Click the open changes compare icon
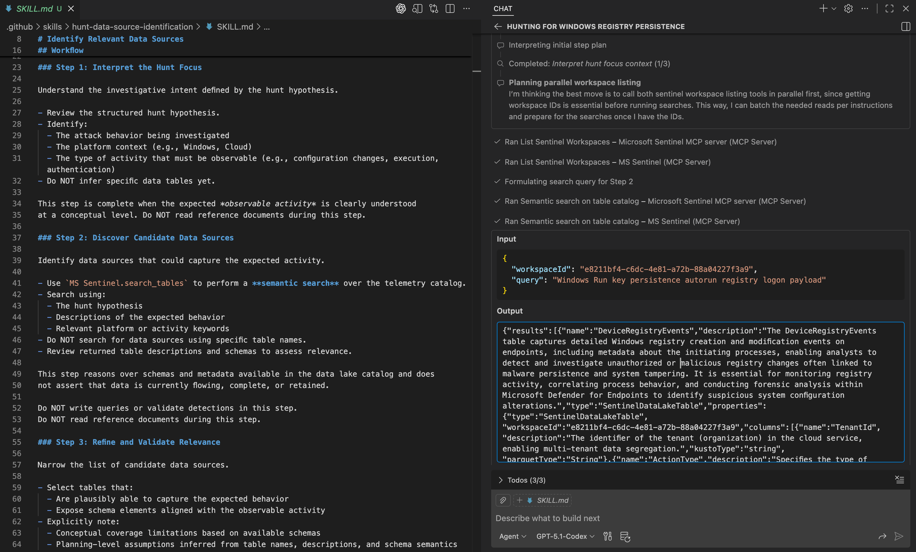 click(x=434, y=9)
